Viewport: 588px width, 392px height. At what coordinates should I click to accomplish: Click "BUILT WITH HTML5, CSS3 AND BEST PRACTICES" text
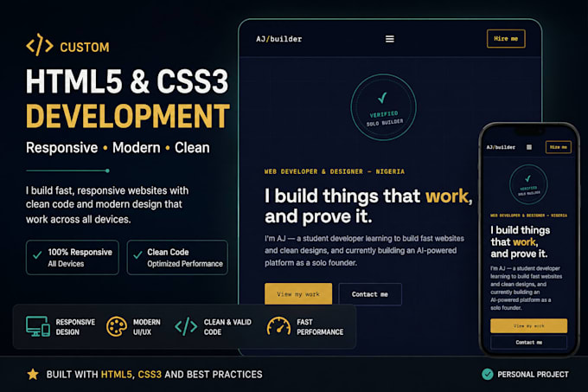[154, 375]
